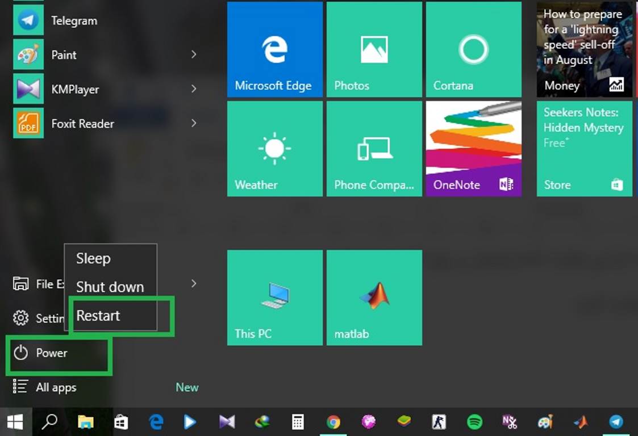Open Calculator from the taskbar
The image size is (638, 436).
298,421
